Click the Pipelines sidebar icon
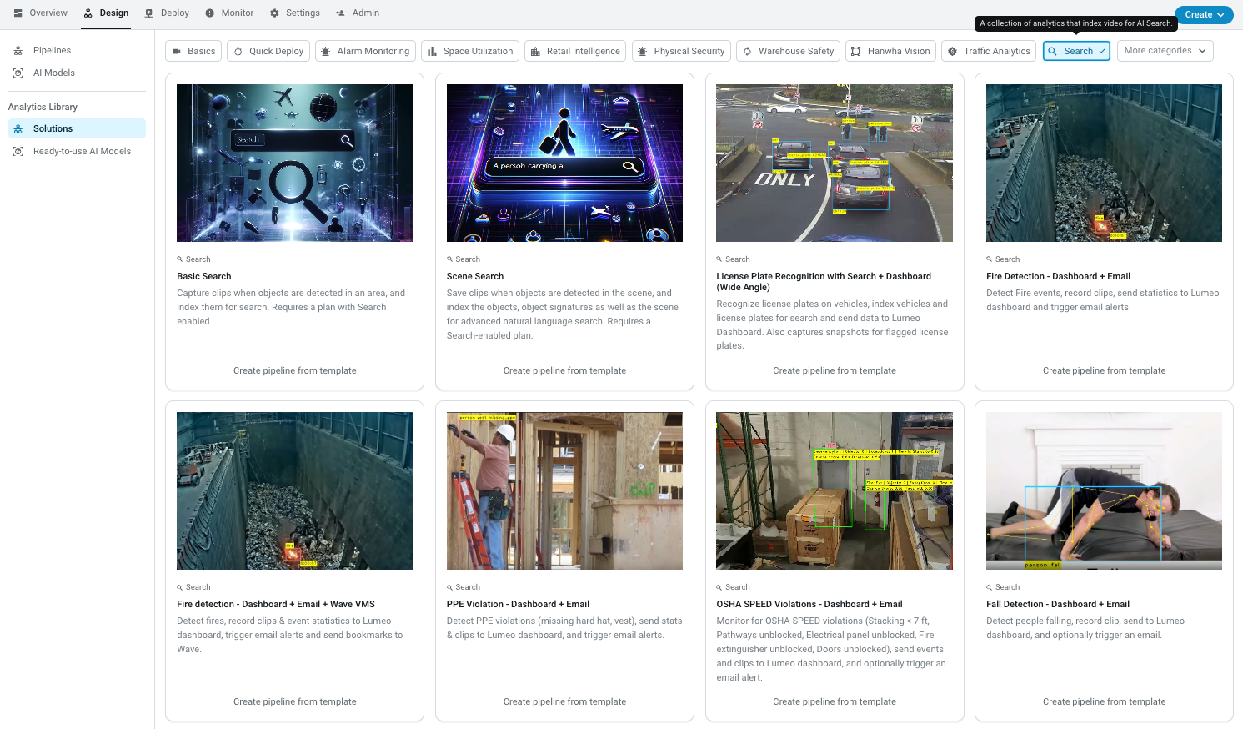Viewport: 1243px width, 729px height. [x=18, y=51]
